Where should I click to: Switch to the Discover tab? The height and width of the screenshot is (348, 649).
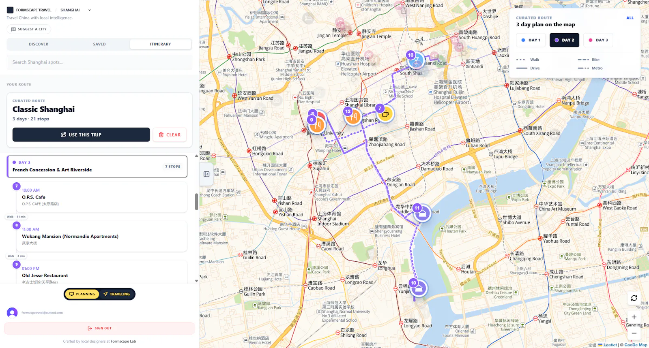click(x=39, y=44)
